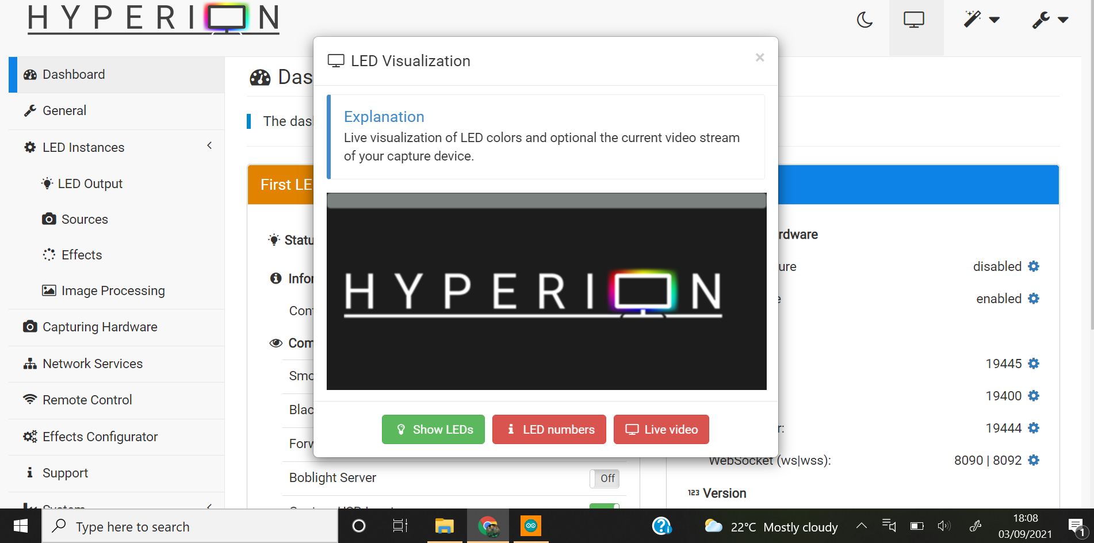Click the LED visualization monitor icon
This screenshot has height=543, width=1094.
click(x=913, y=20)
